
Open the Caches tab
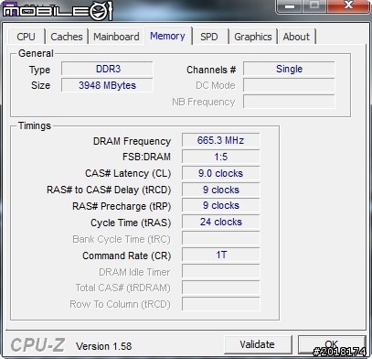(x=67, y=37)
